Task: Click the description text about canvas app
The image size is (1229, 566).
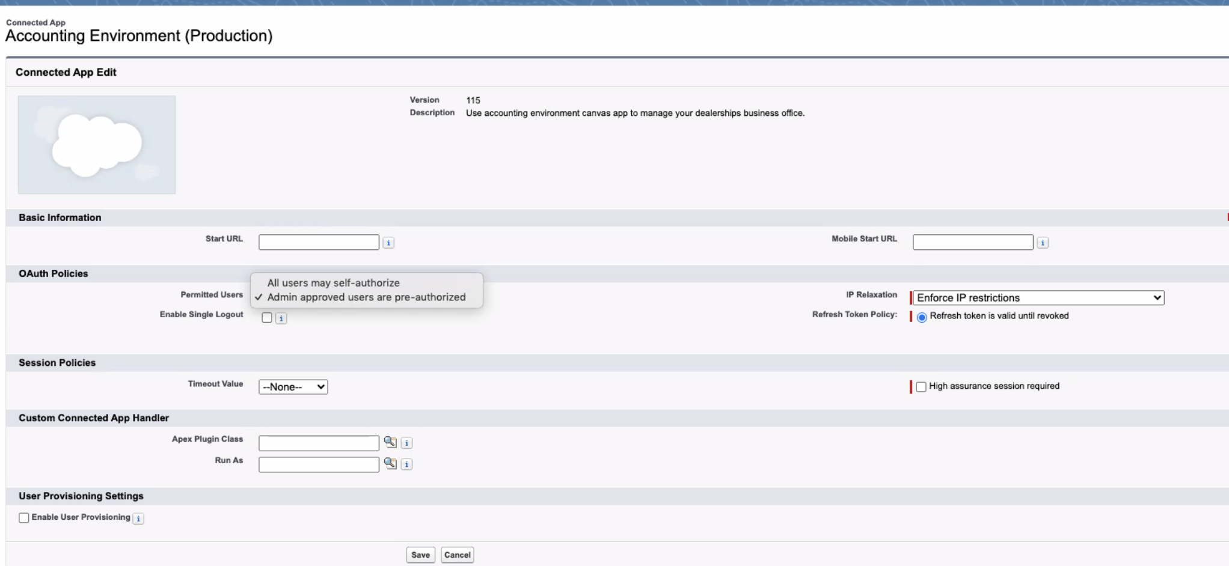Action: pyautogui.click(x=635, y=113)
